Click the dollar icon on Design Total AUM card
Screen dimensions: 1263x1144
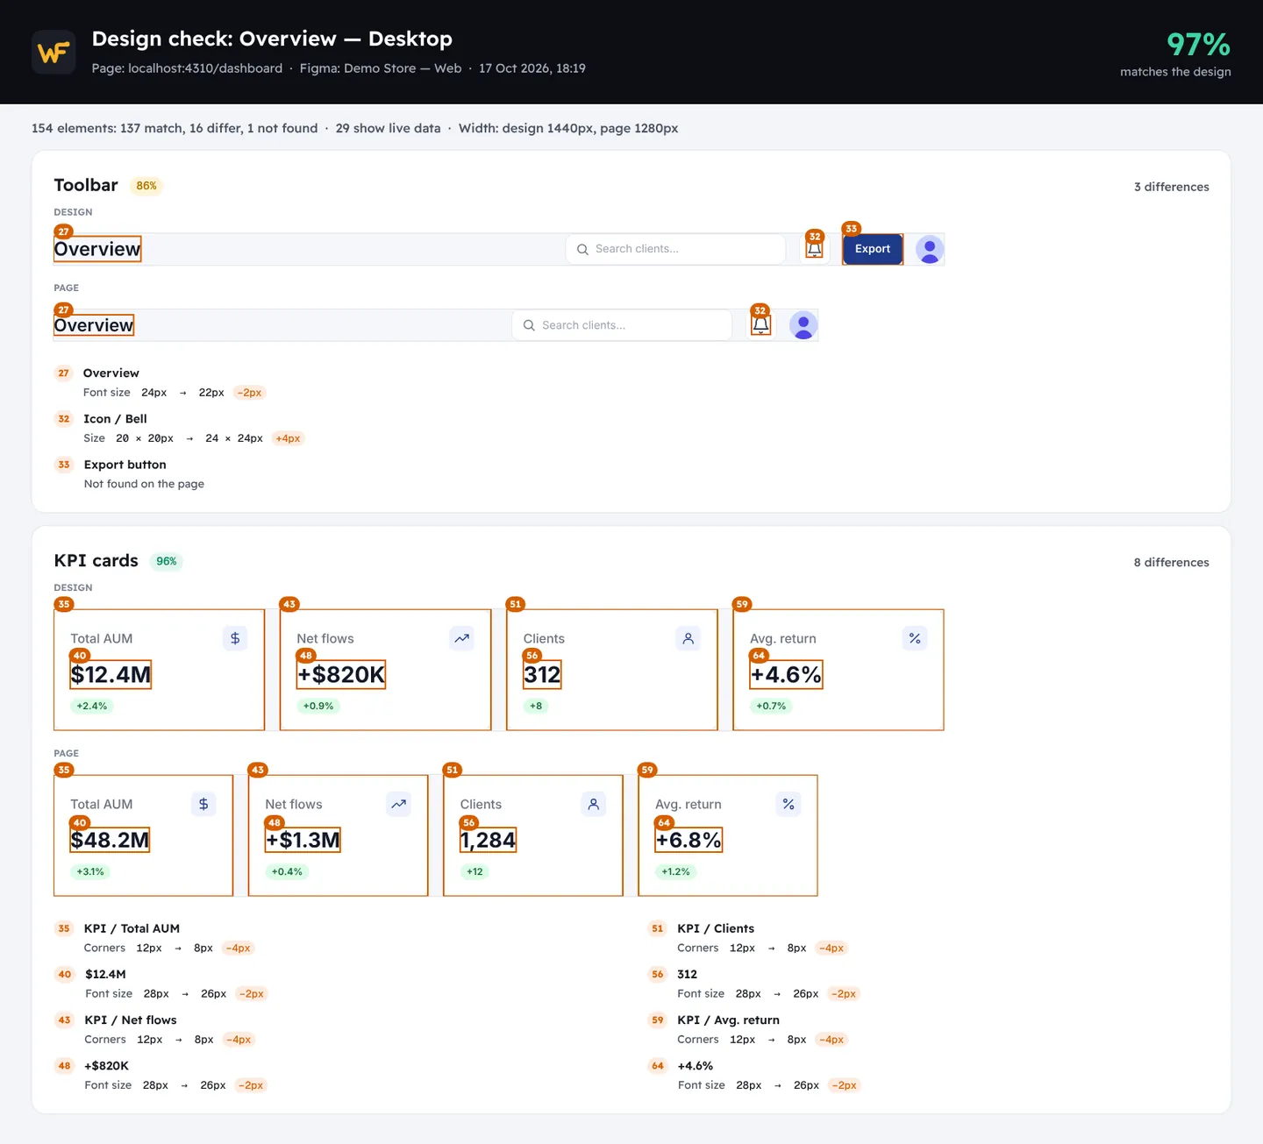235,638
